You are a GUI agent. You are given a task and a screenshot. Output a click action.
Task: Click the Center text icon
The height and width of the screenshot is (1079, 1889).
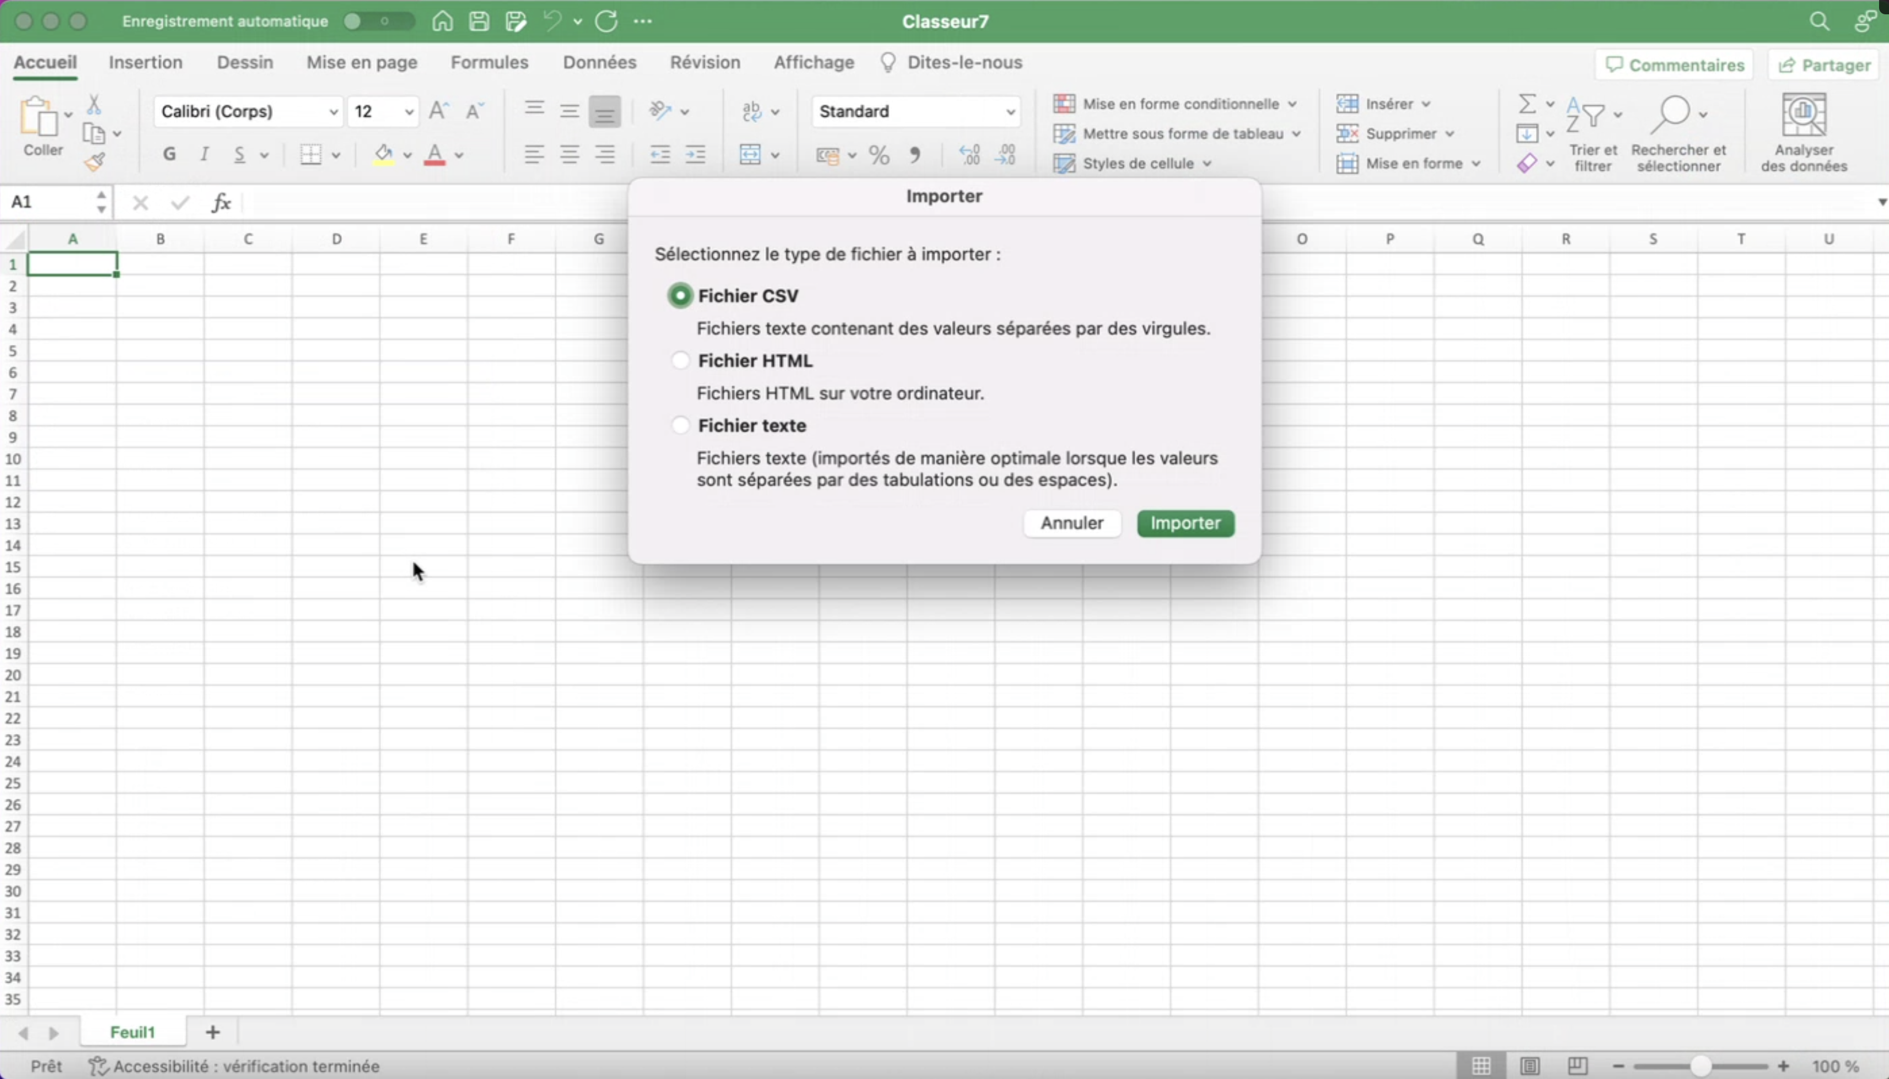[x=570, y=154]
